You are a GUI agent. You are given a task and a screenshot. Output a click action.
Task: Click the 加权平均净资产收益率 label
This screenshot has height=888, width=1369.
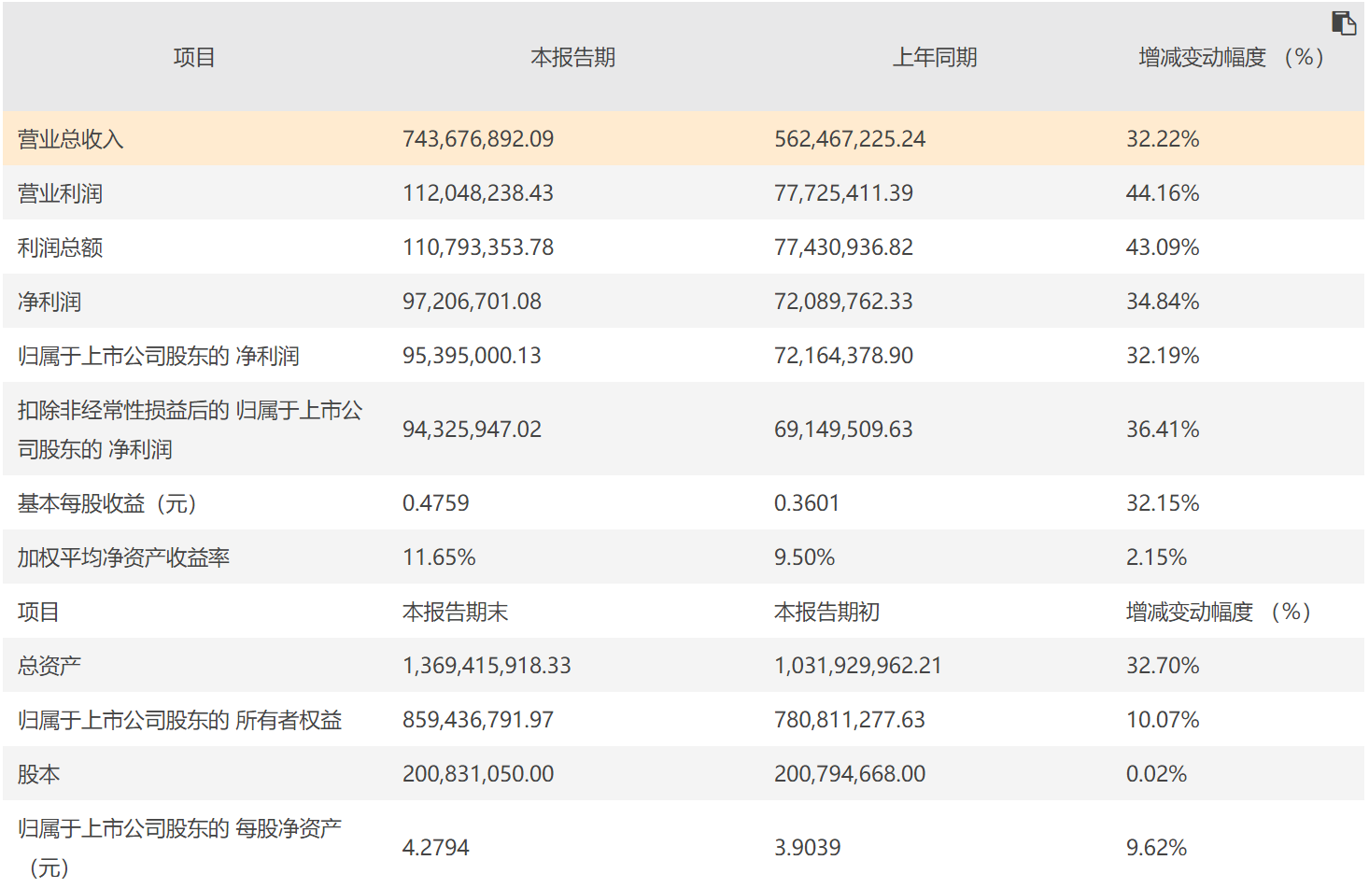(x=124, y=557)
